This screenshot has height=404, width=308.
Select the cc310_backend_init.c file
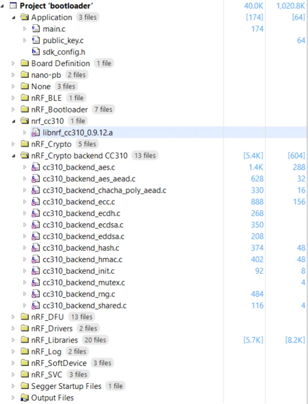pyautogui.click(x=78, y=271)
